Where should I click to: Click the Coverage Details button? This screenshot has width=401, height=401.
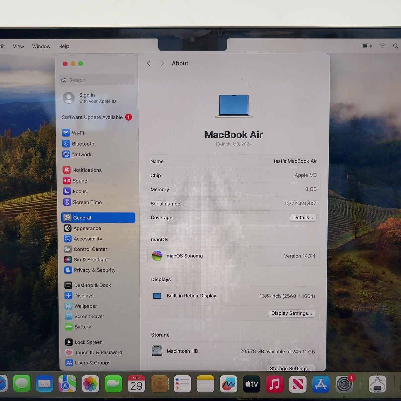click(303, 218)
